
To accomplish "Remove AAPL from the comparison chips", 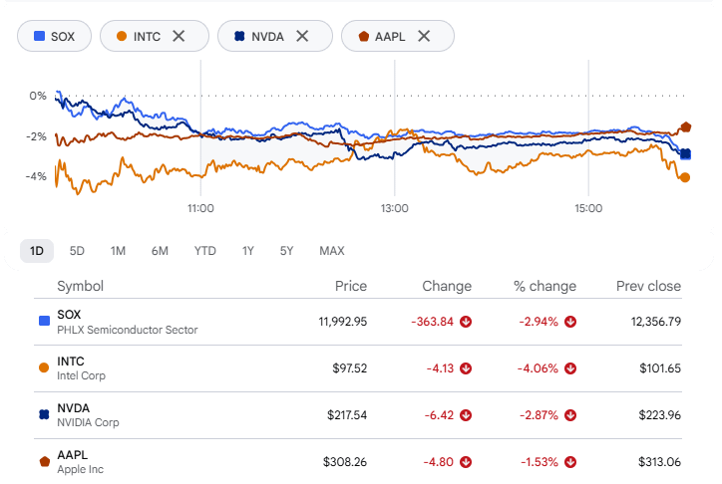I will 424,36.
